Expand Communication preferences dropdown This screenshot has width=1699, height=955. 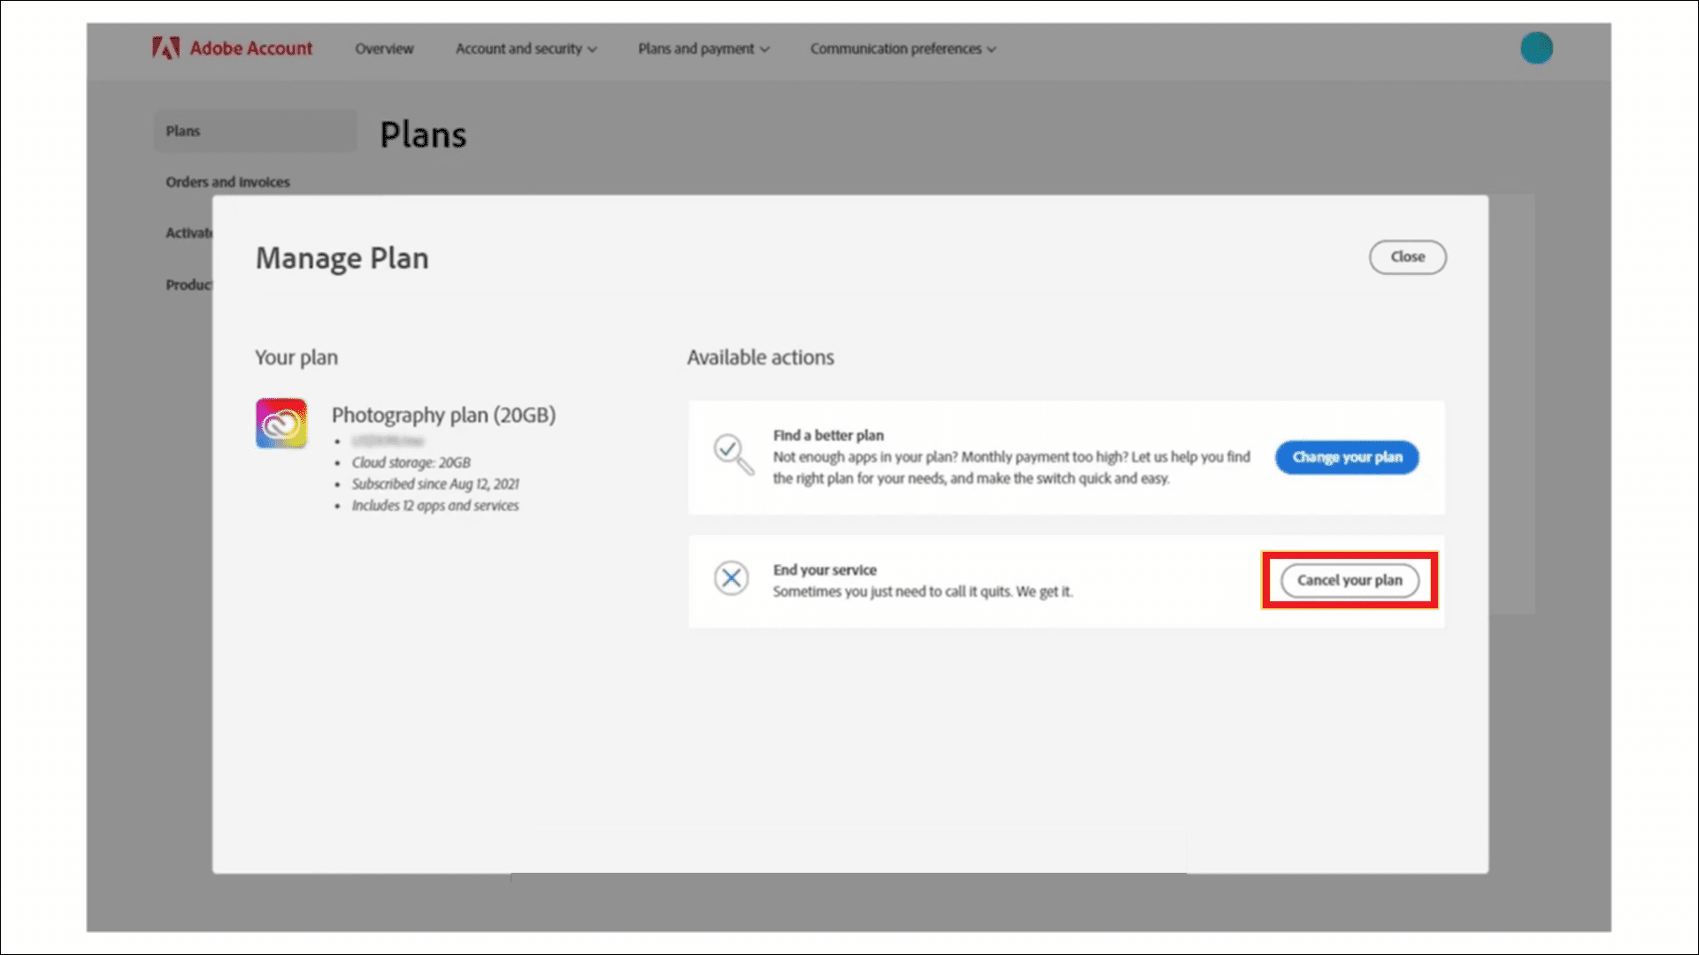click(x=903, y=49)
